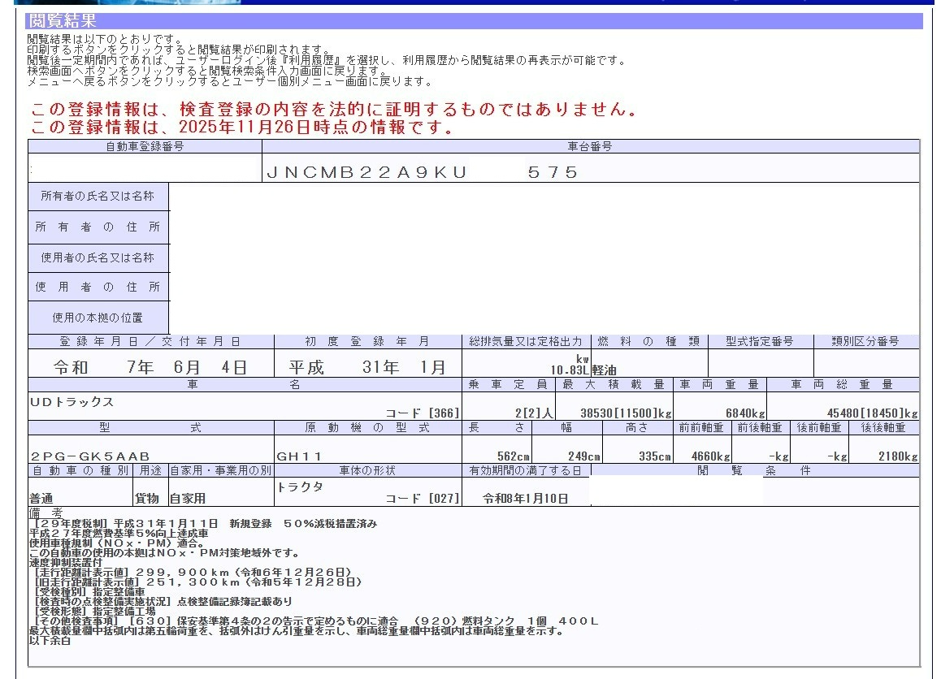Image resolution: width=941 pixels, height=679 pixels.
Task: Click the expiry date 令和8年1月10日
Action: coord(526,498)
